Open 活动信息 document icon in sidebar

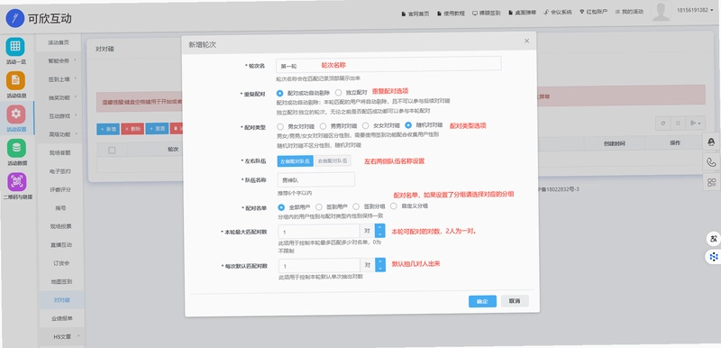click(x=15, y=80)
